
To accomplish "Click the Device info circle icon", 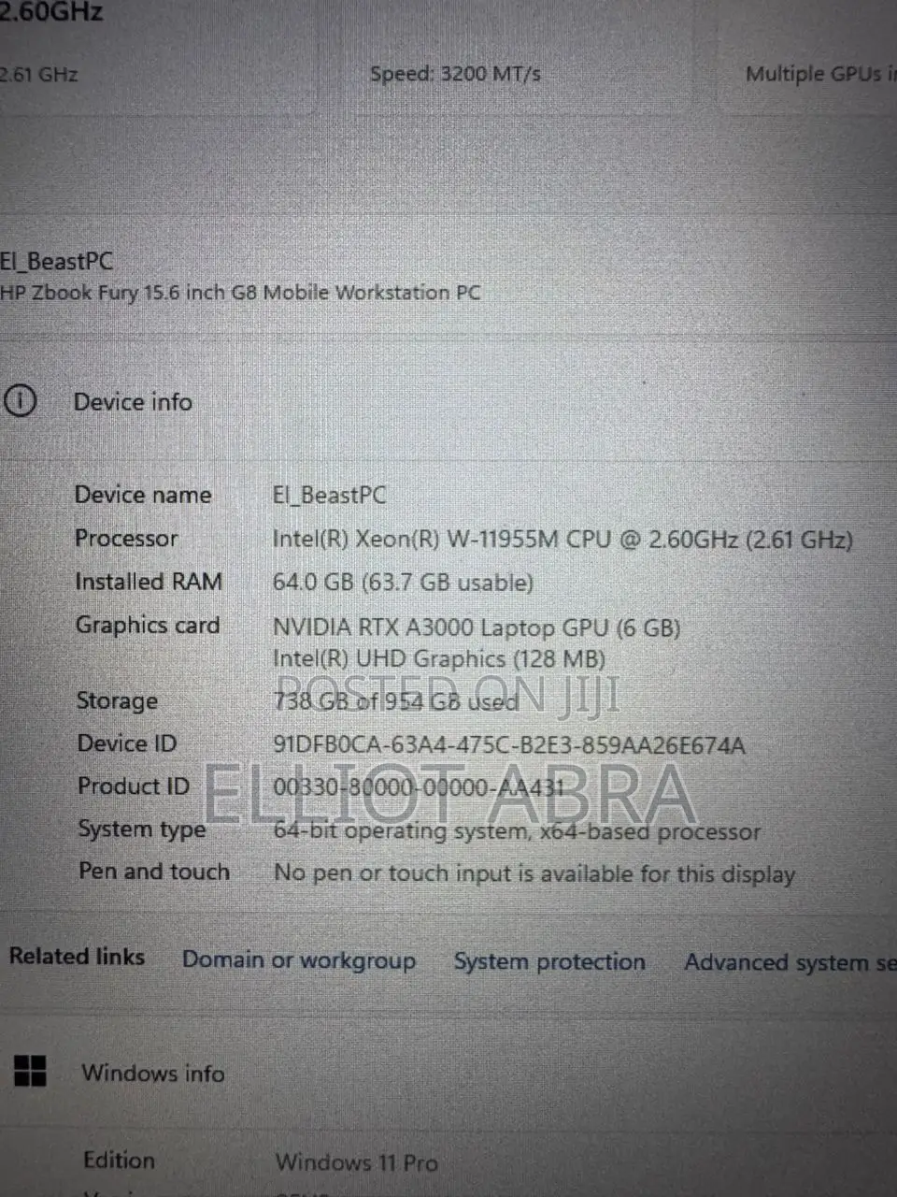I will [x=20, y=401].
